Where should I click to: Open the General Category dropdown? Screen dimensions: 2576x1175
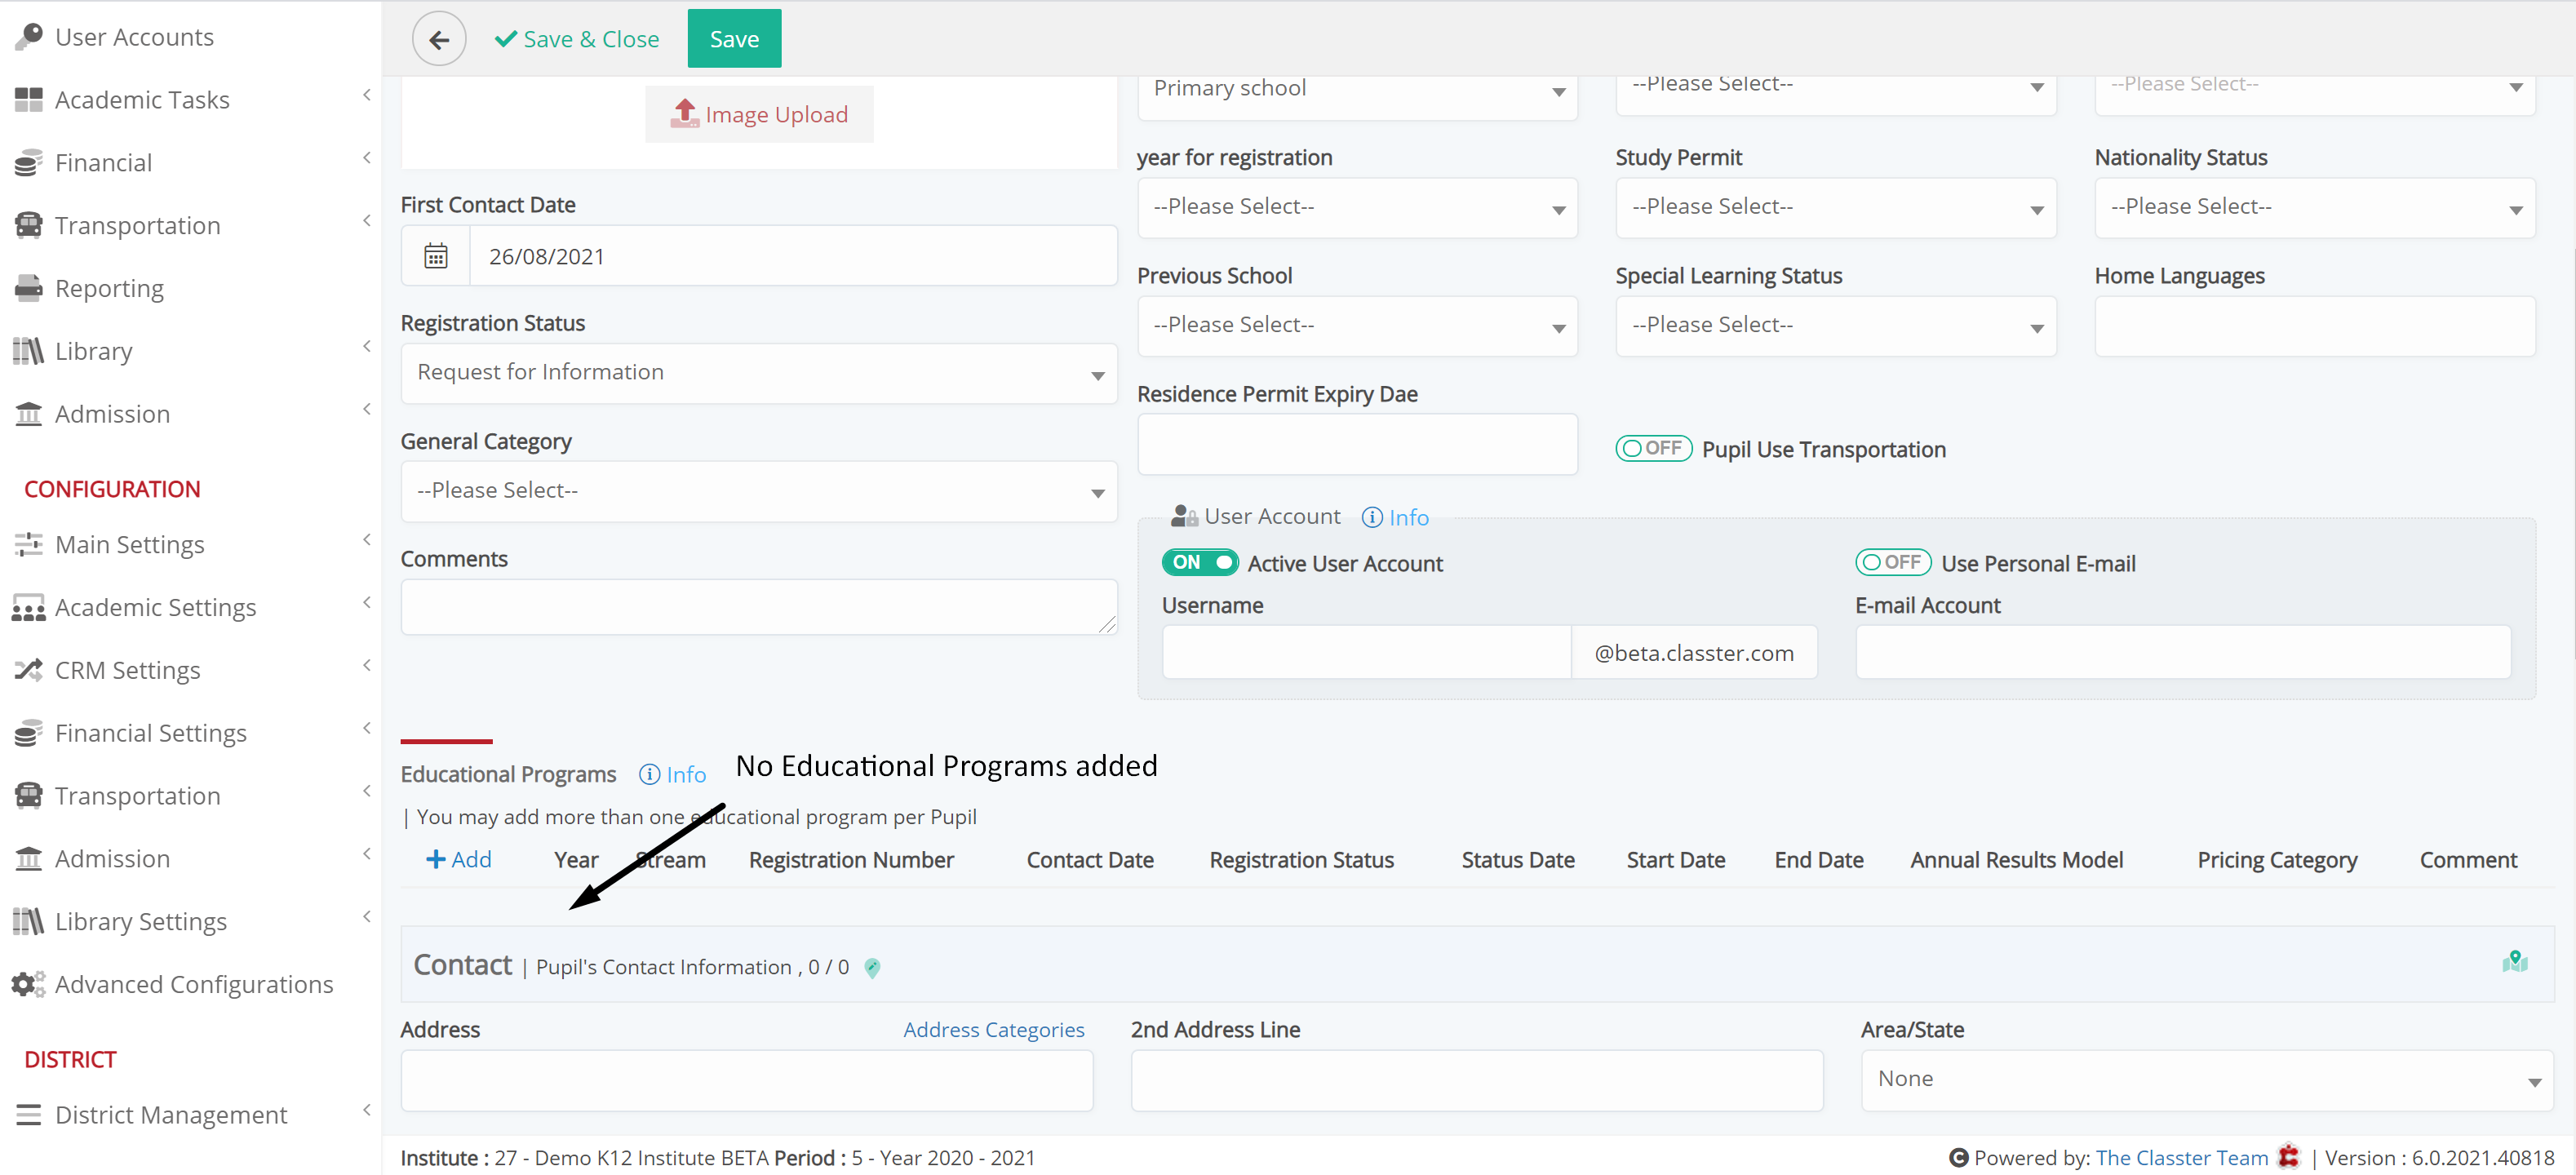point(759,491)
